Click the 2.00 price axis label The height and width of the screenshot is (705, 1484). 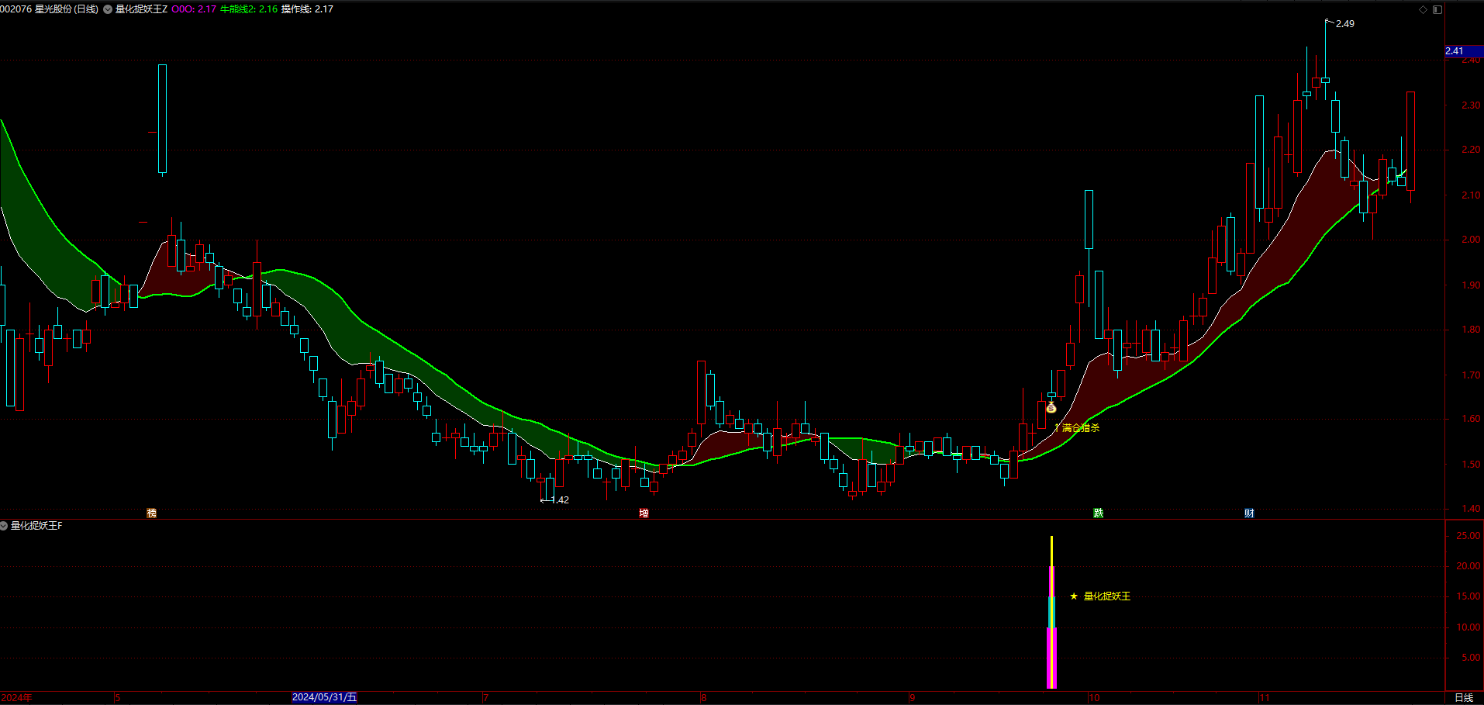click(1471, 240)
